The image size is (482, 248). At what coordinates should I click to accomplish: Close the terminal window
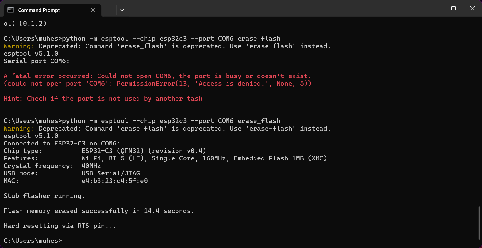pos(472,8)
